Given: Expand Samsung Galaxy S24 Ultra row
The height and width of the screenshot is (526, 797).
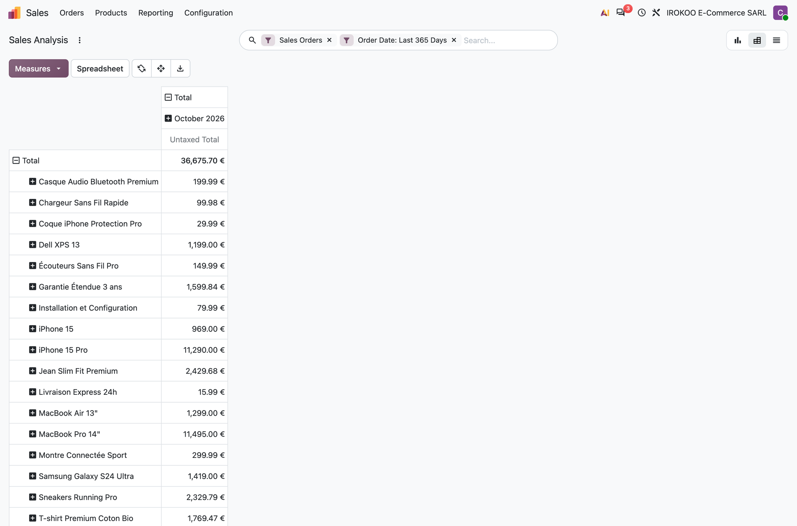Looking at the screenshot, I should click(x=32, y=476).
